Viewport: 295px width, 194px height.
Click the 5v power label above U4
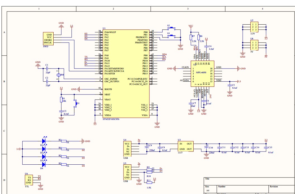139,140
